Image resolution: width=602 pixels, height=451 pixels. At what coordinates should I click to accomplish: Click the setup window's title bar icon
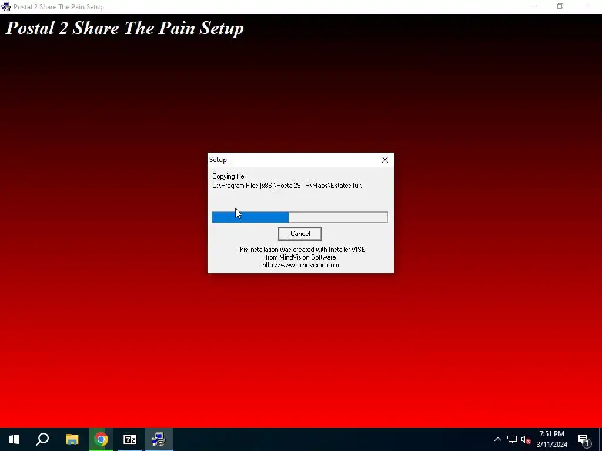pyautogui.click(x=6, y=6)
